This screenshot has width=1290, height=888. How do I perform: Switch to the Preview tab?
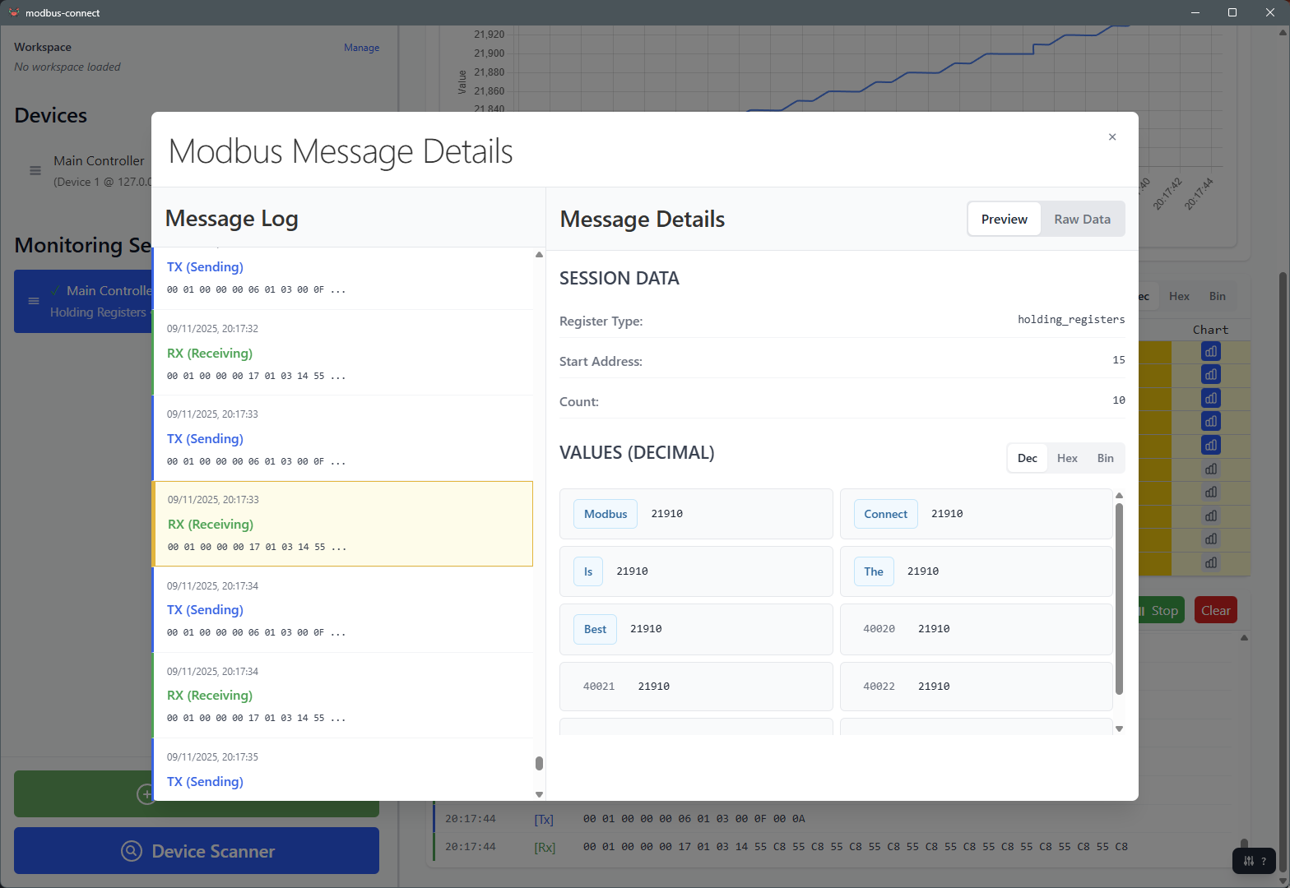[x=1004, y=220]
